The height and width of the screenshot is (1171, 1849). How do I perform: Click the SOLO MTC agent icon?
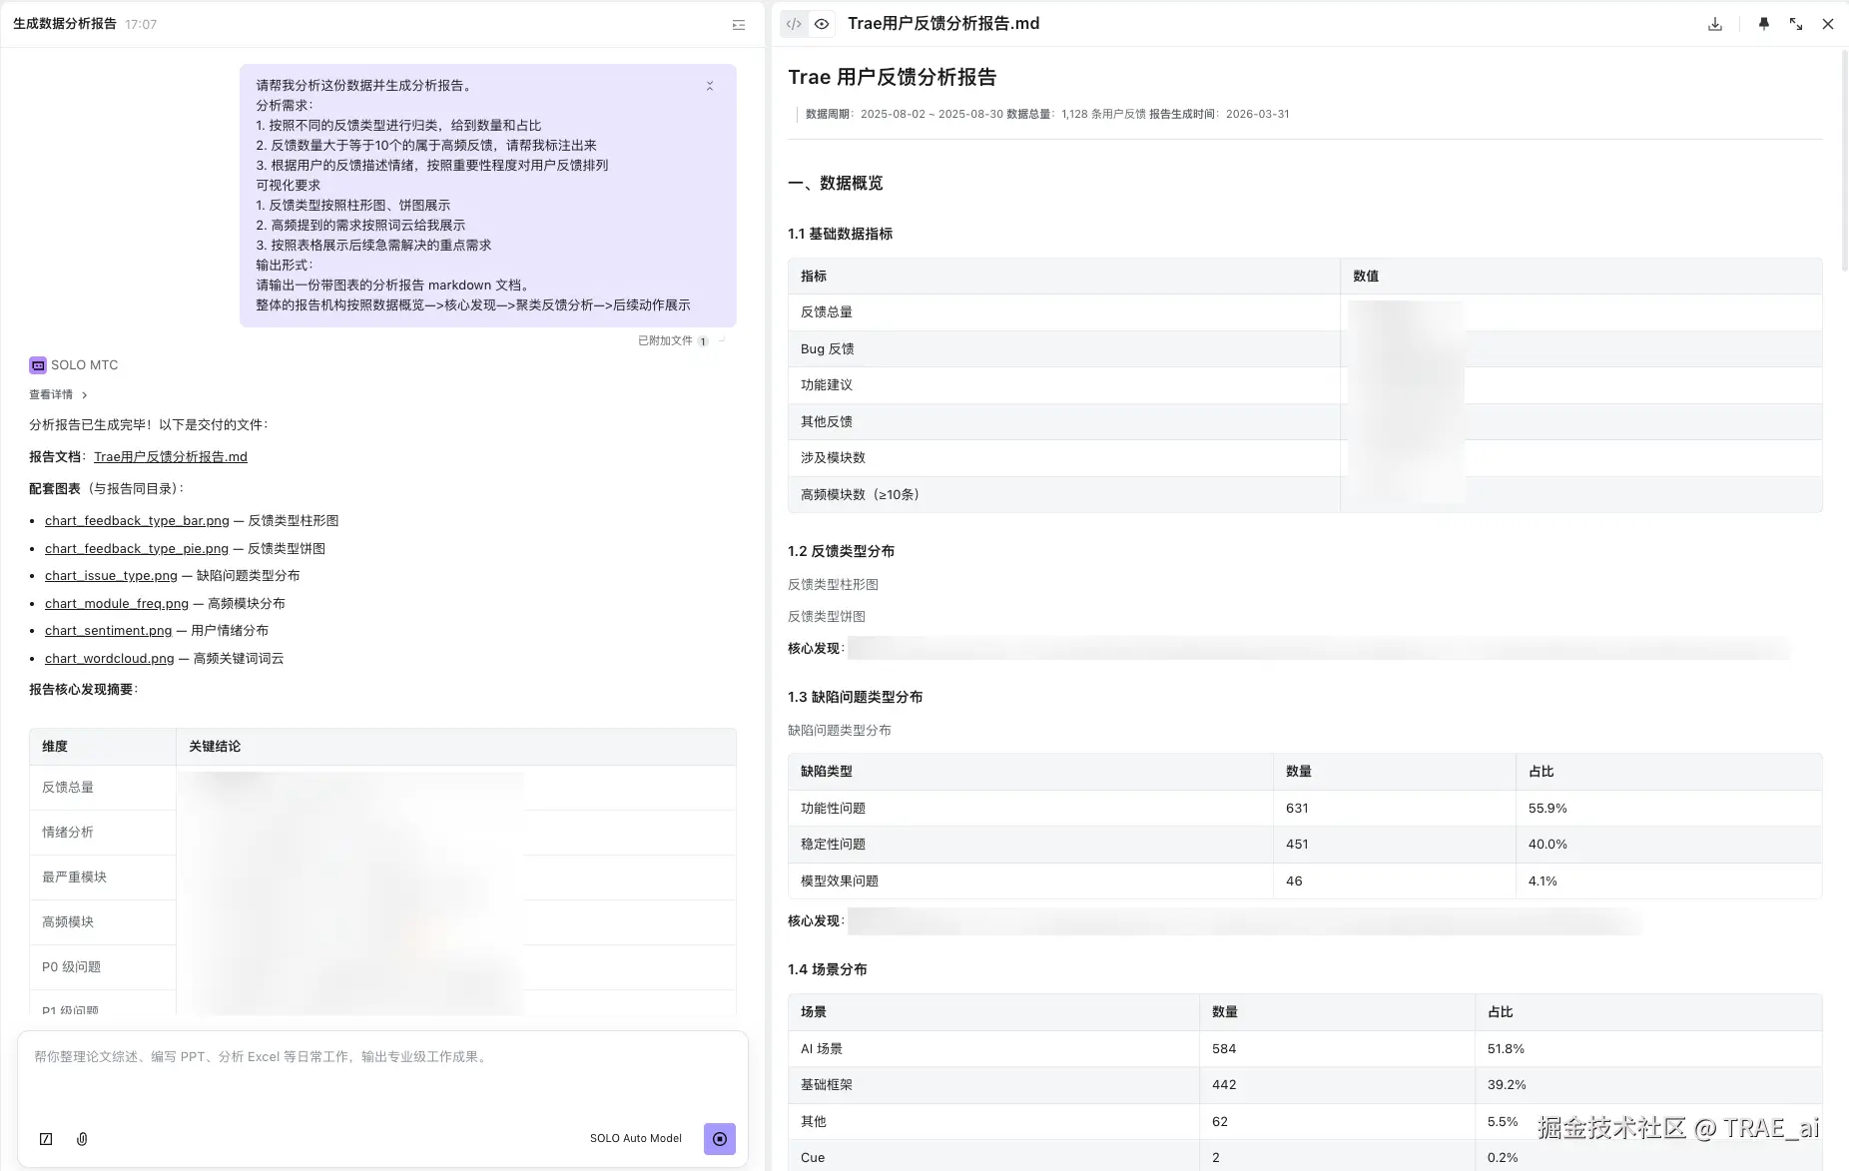click(x=38, y=365)
